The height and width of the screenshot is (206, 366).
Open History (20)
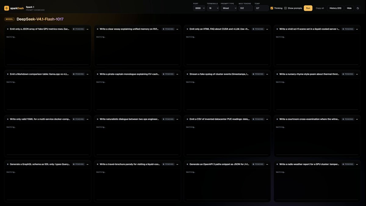click(335, 8)
